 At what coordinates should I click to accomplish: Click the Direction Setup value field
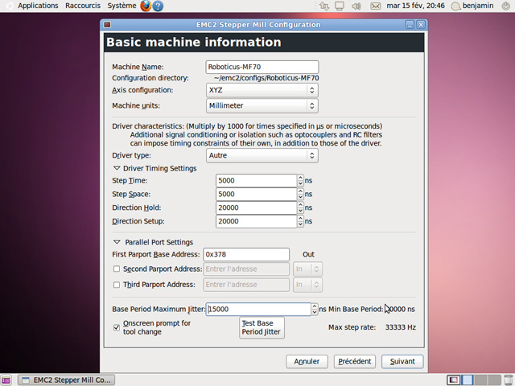click(x=257, y=221)
